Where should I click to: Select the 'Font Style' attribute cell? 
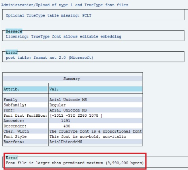point(25,136)
